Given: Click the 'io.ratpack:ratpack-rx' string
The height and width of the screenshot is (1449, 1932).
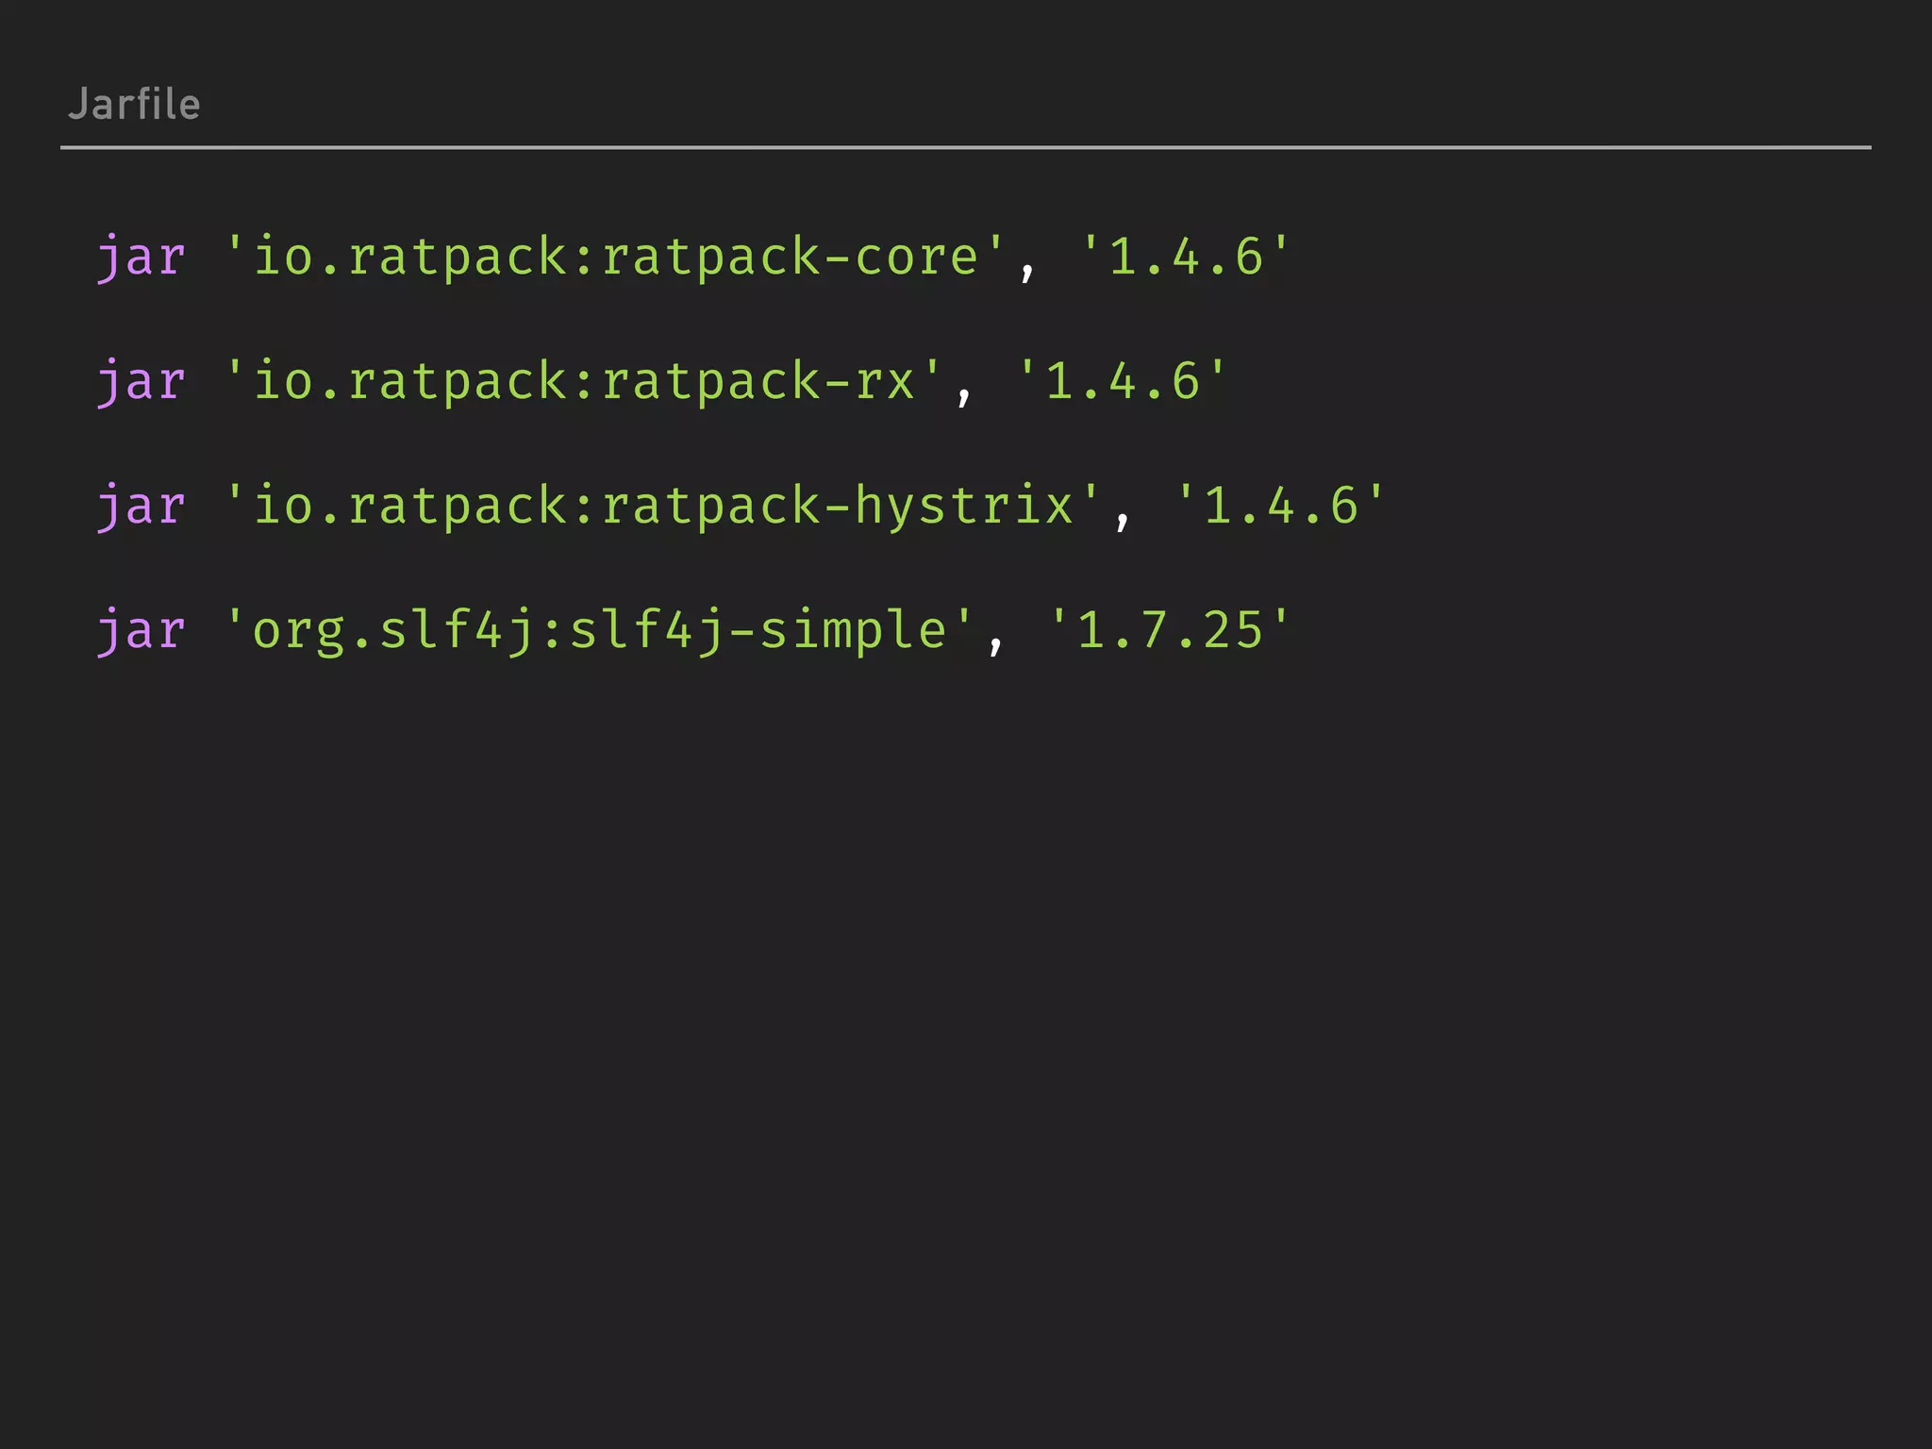Looking at the screenshot, I should (584, 381).
